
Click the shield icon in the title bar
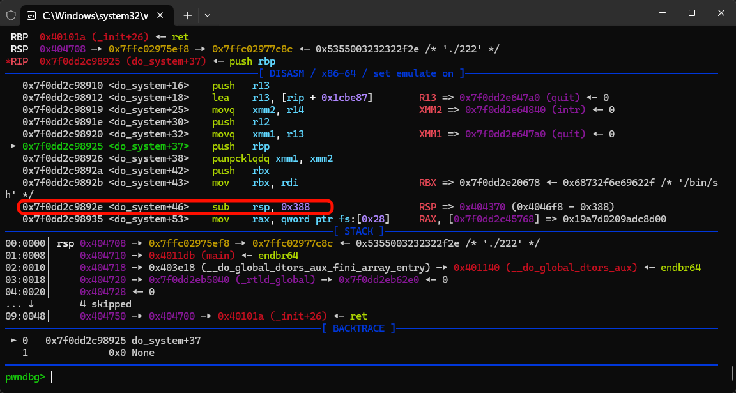pos(11,15)
